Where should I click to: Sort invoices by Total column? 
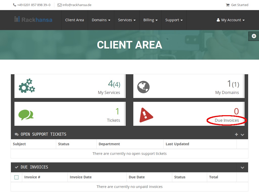click(x=213, y=177)
